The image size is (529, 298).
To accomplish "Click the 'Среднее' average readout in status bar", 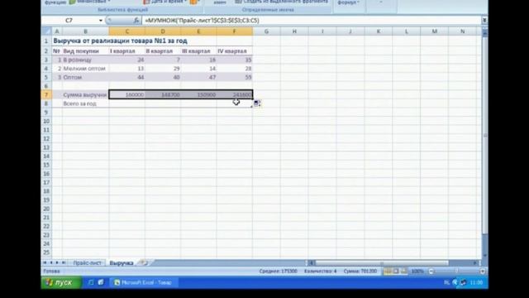I will click(278, 272).
